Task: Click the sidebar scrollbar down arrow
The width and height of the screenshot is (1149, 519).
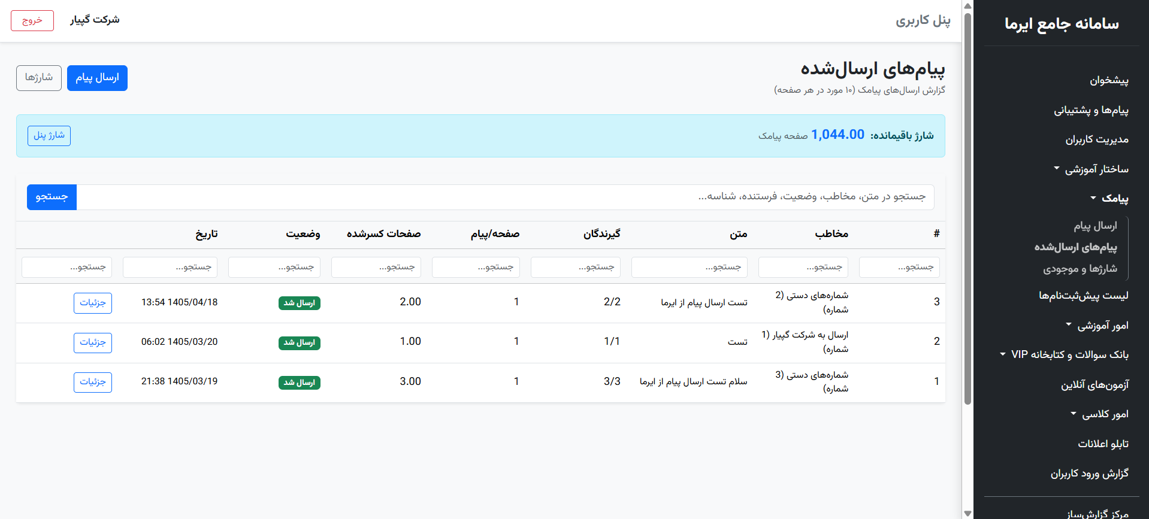Action: click(x=967, y=513)
